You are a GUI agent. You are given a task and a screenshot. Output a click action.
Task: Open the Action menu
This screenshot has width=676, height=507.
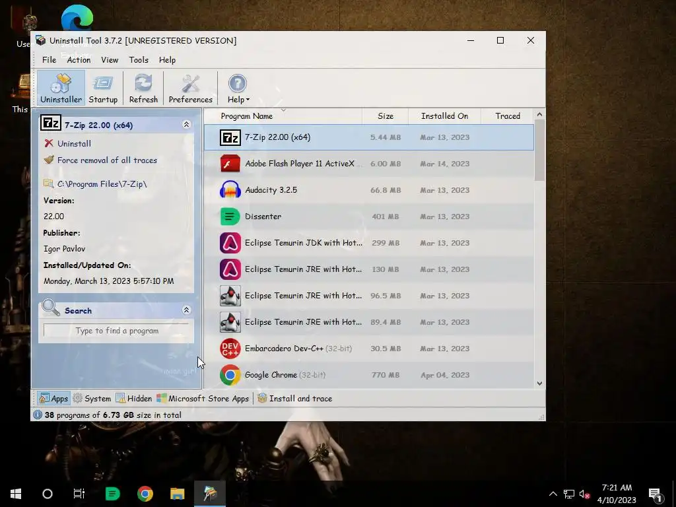(x=79, y=60)
